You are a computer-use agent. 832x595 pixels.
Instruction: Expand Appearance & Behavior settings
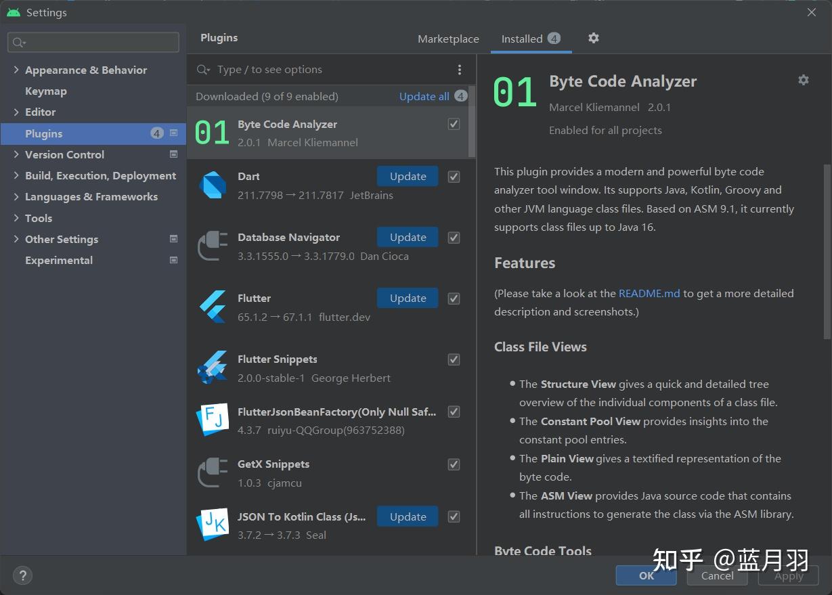[x=16, y=70]
